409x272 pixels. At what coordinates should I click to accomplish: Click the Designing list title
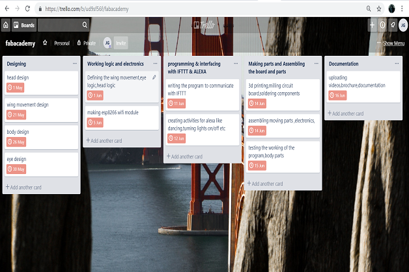[x=16, y=64]
